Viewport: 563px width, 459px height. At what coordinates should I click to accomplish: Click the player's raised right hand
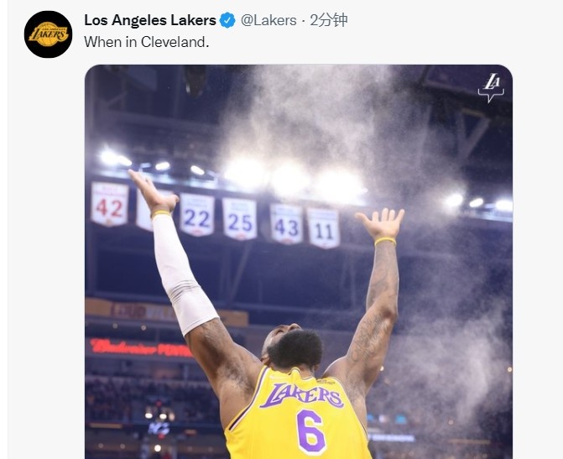(381, 223)
